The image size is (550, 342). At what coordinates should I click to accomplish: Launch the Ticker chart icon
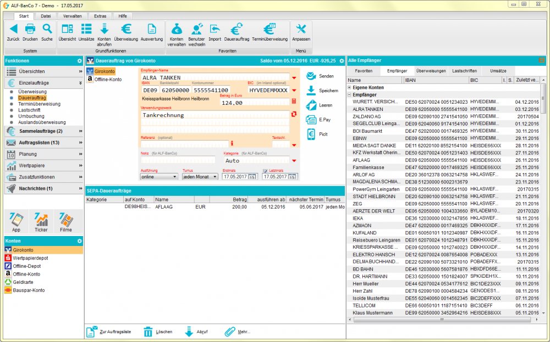[x=41, y=220]
